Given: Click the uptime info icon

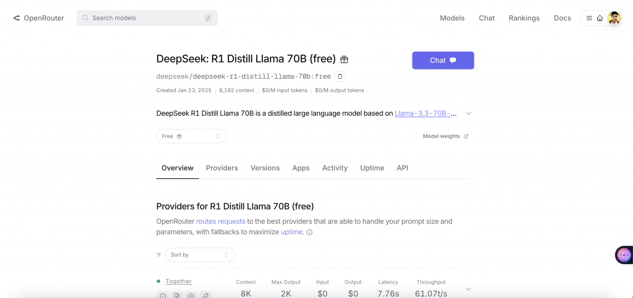Looking at the screenshot, I should coord(309,232).
